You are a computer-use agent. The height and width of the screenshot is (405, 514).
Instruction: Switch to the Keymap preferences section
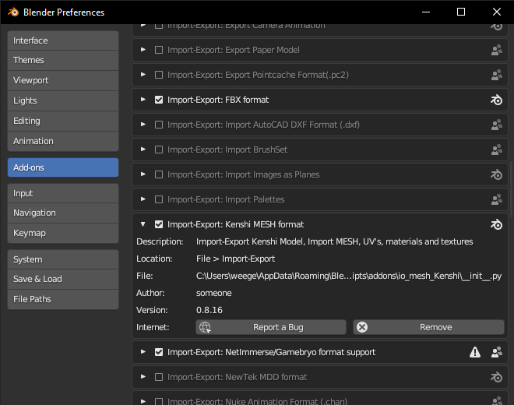coord(63,233)
